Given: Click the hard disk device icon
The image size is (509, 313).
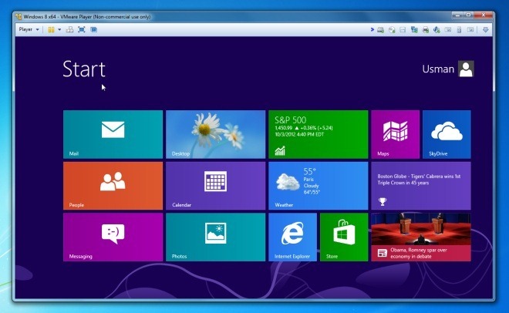Looking at the screenshot, I should [380, 30].
